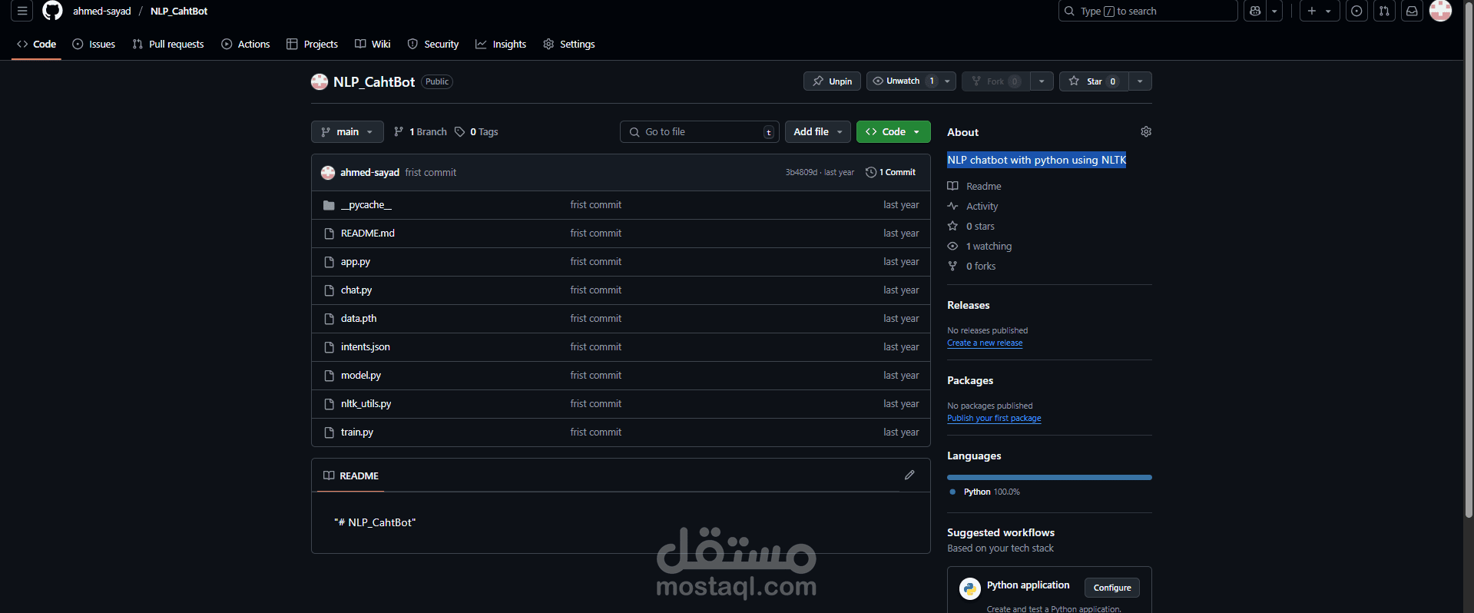Image resolution: width=1474 pixels, height=613 pixels.
Task: Click the ahmed-sayad commit author avatar
Action: pyautogui.click(x=328, y=173)
